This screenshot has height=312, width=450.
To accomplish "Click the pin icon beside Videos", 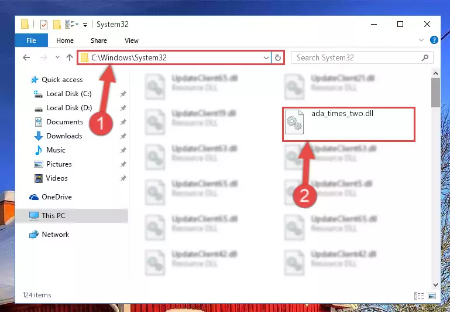I will [123, 178].
